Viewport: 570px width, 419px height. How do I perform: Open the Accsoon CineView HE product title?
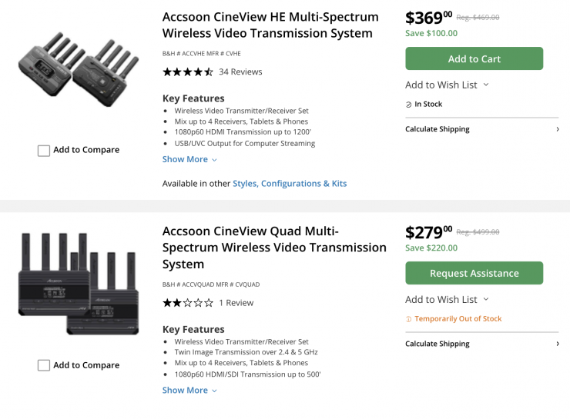(x=270, y=25)
